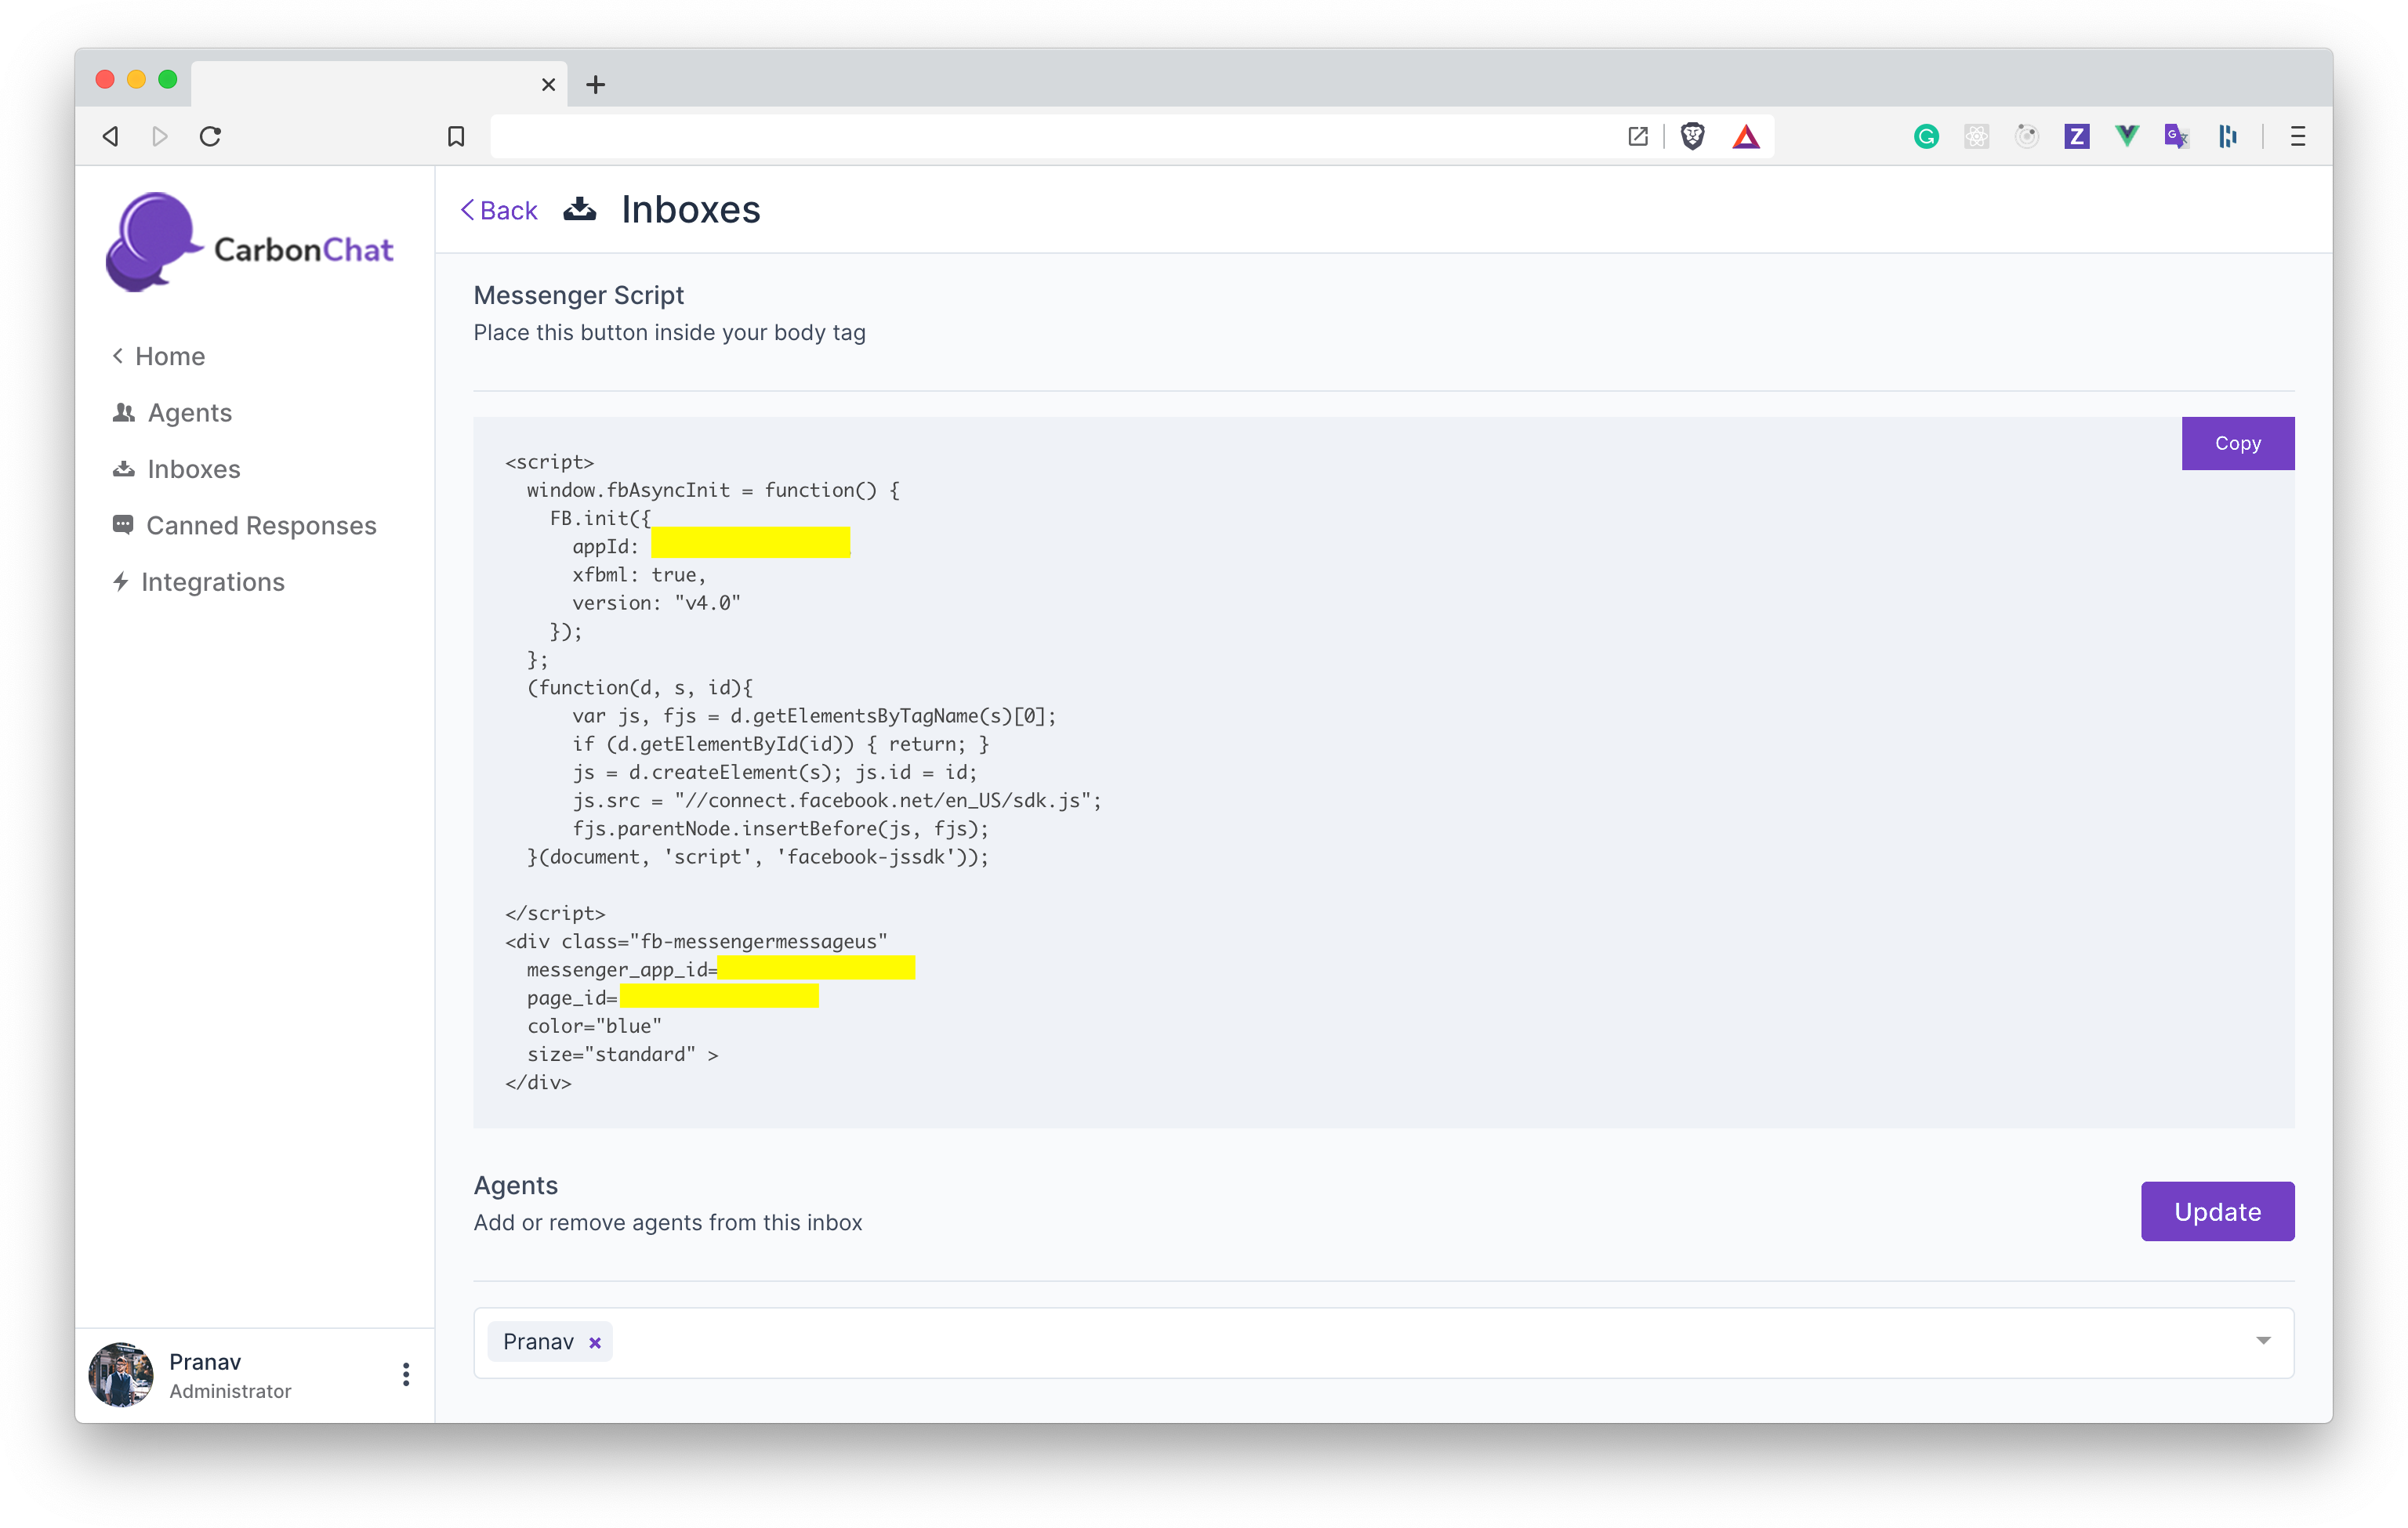
Task: Open the Vue devtools extension icon
Action: point(2126,136)
